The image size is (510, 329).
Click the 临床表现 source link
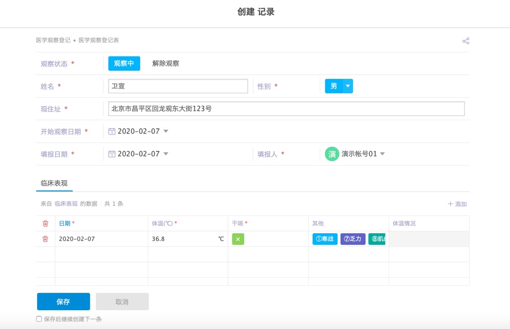coord(66,204)
